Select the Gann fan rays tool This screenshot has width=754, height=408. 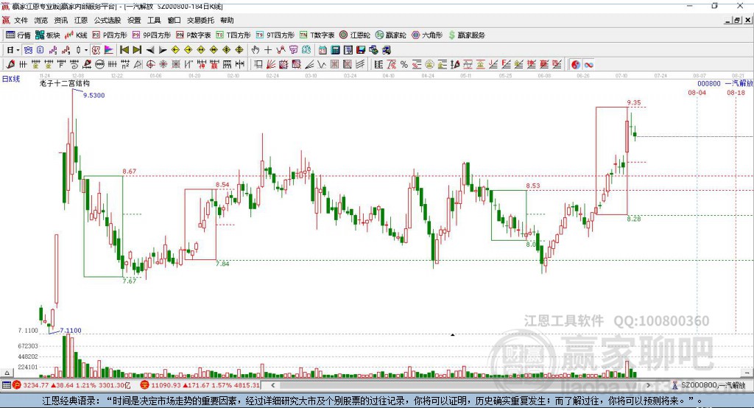tap(271, 64)
